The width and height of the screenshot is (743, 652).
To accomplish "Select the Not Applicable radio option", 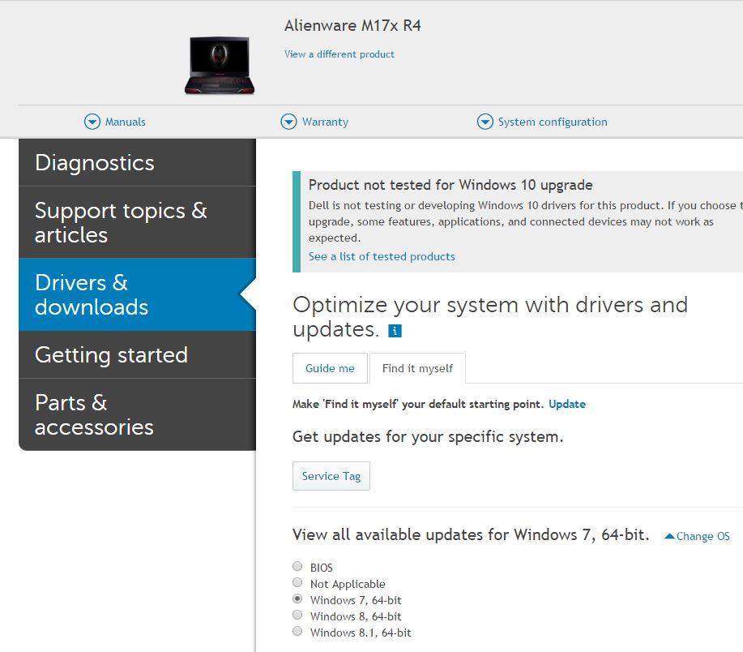I will click(297, 582).
